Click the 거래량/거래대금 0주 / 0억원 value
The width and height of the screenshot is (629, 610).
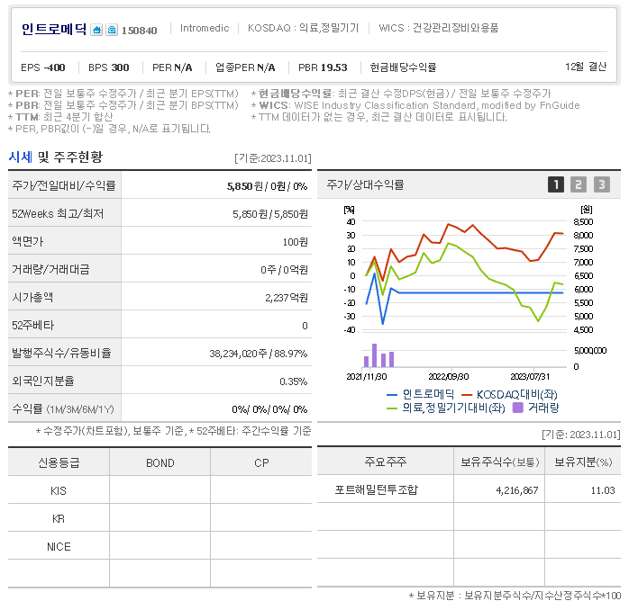pyautogui.click(x=284, y=270)
